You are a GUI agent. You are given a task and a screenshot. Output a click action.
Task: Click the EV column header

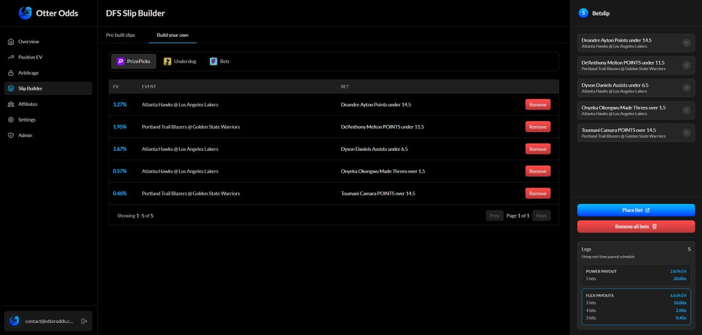point(116,87)
